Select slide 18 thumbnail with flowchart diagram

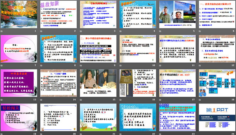(217, 83)
